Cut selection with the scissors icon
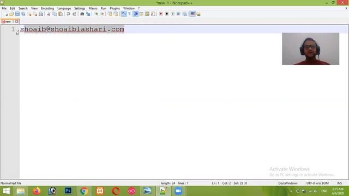The image size is (349, 196). point(49,14)
